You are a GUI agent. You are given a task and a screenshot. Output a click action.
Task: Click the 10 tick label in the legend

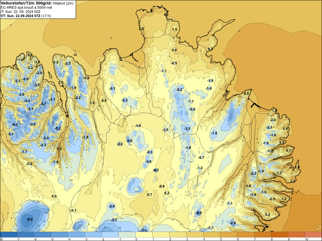307,239
